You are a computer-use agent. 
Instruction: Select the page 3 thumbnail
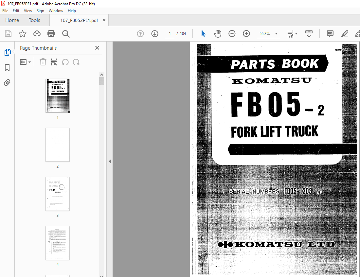pos(58,194)
